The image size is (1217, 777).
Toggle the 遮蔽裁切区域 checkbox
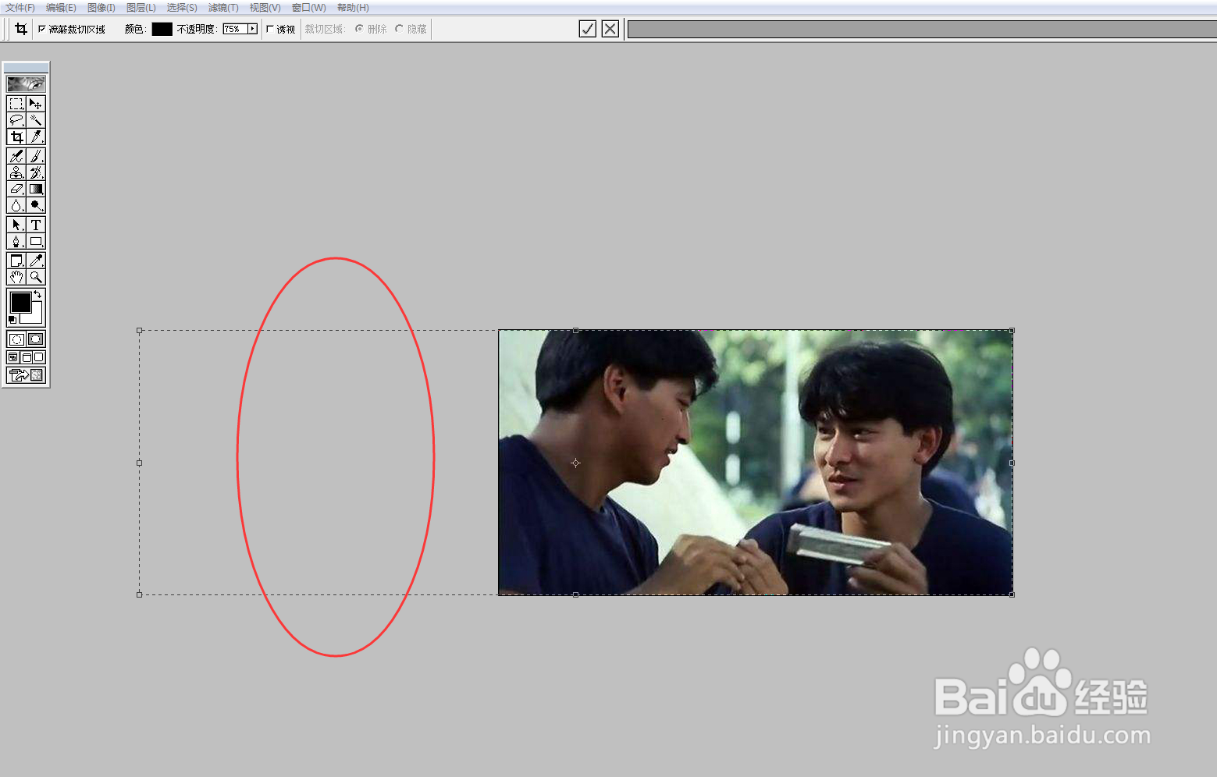(42, 29)
